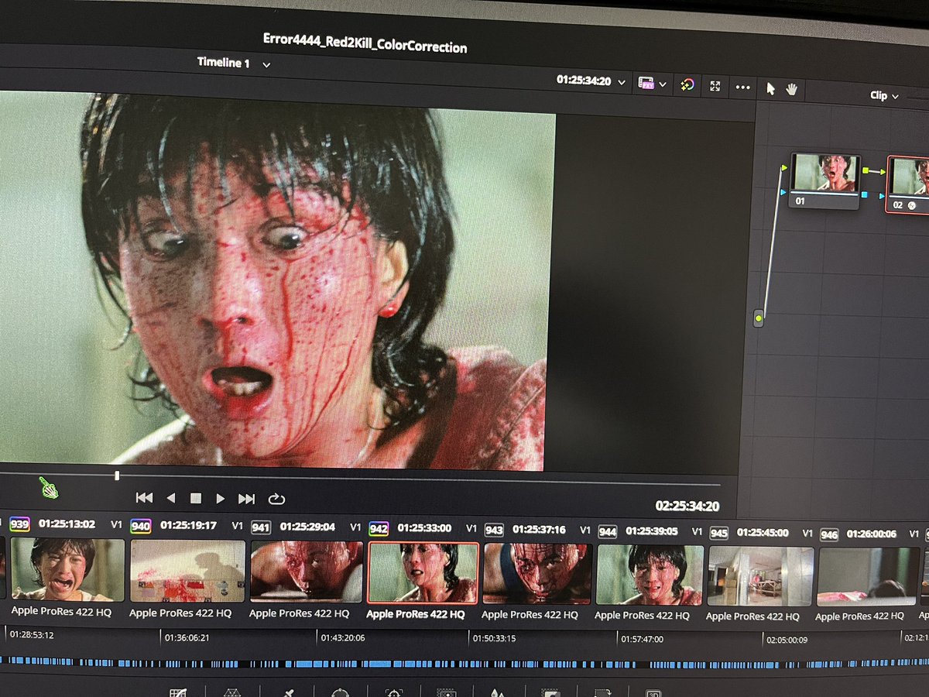Click the 939 clip number badge
Viewport: 929px width, 697px height.
coord(19,524)
